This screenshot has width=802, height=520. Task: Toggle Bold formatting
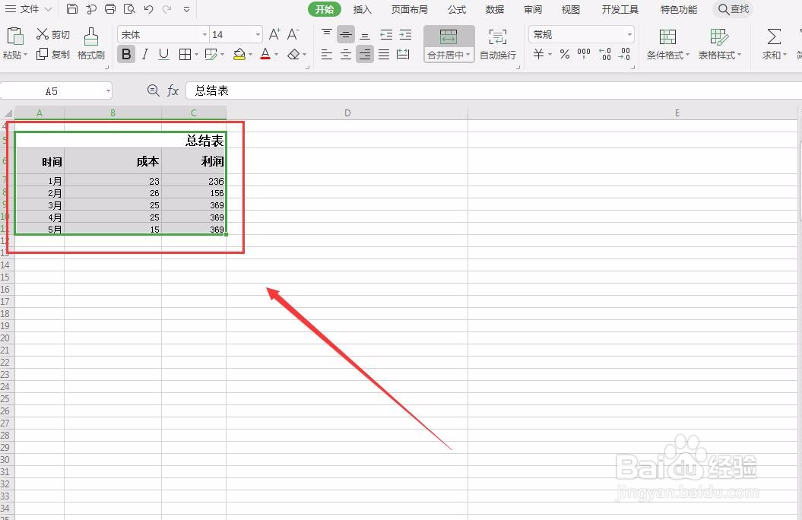coord(126,54)
